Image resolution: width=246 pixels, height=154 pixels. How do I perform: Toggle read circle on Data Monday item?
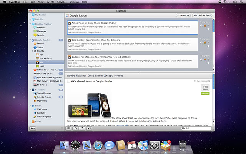201,42
